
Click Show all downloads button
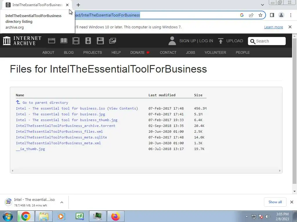point(275,202)
